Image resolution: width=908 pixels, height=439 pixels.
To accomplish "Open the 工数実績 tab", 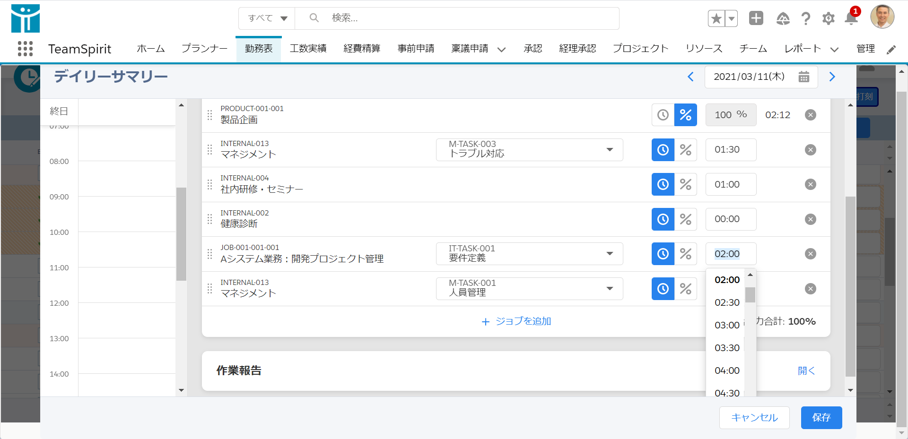I will point(308,49).
